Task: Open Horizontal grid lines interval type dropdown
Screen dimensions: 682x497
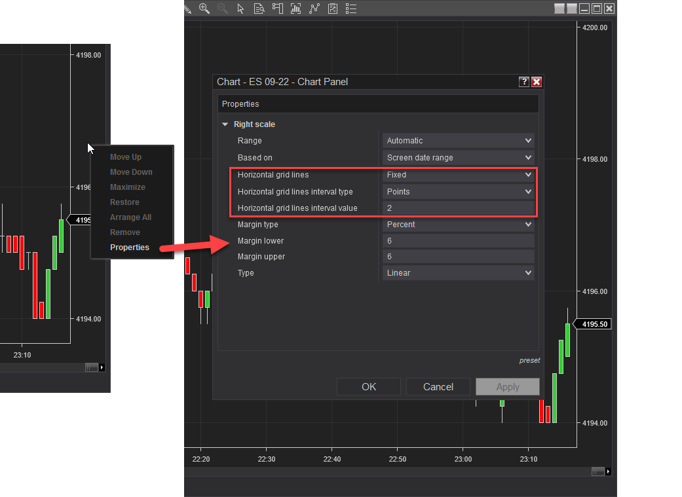Action: click(459, 191)
